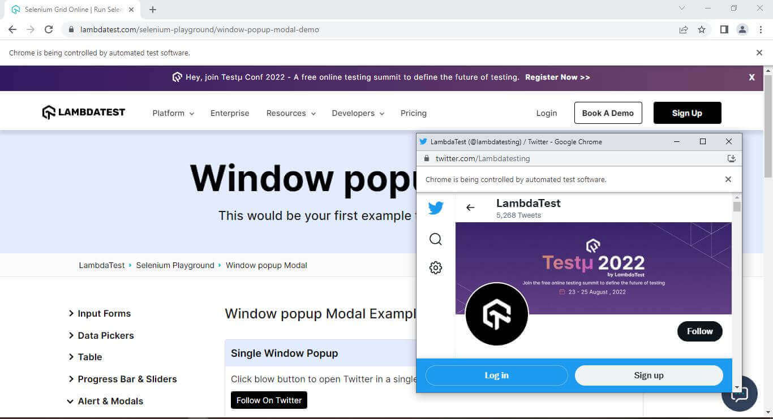
Task: Click the Follow On Twitter button
Action: point(269,400)
